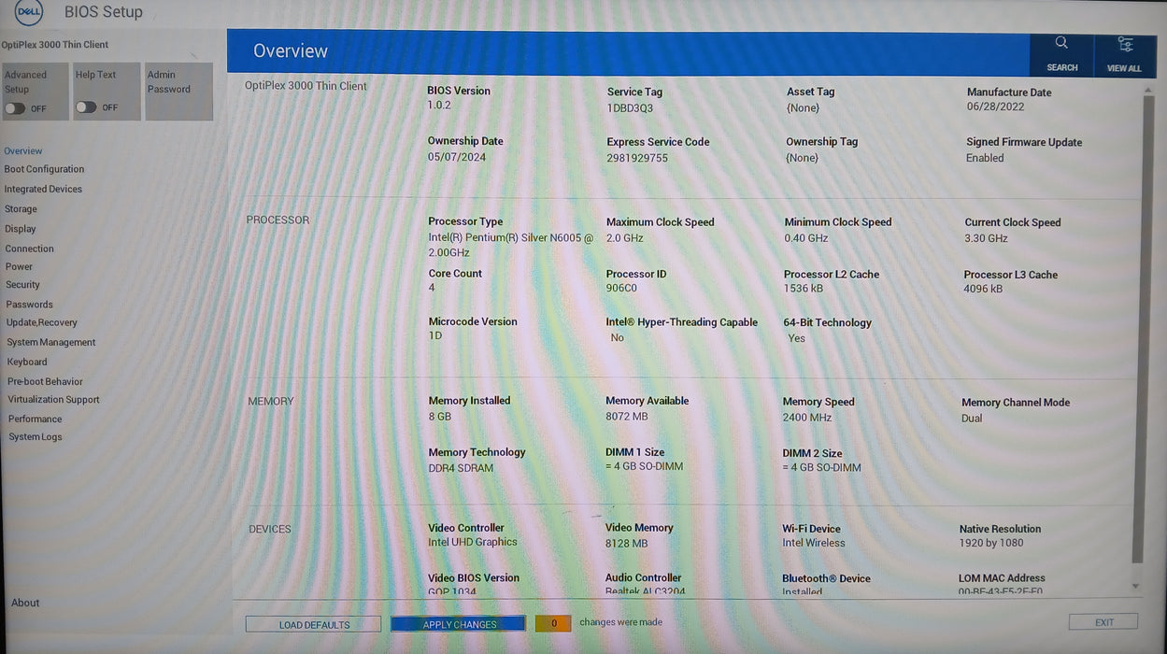Click the Processor ID 906C0
This screenshot has height=654, width=1167.
[621, 288]
